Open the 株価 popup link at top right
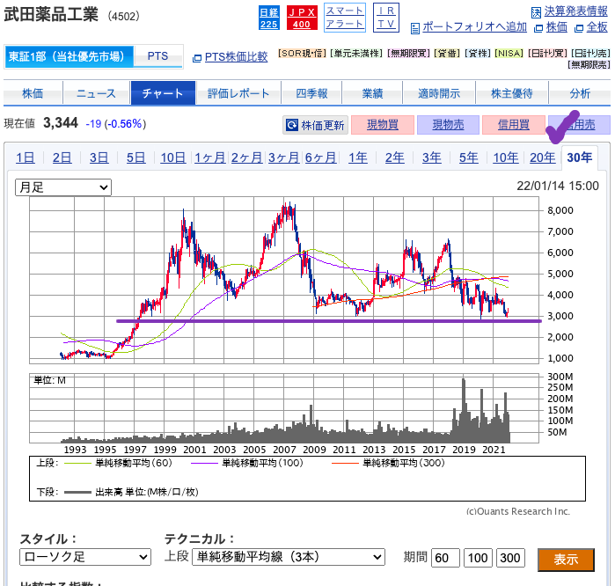615x586 pixels. 557,27
